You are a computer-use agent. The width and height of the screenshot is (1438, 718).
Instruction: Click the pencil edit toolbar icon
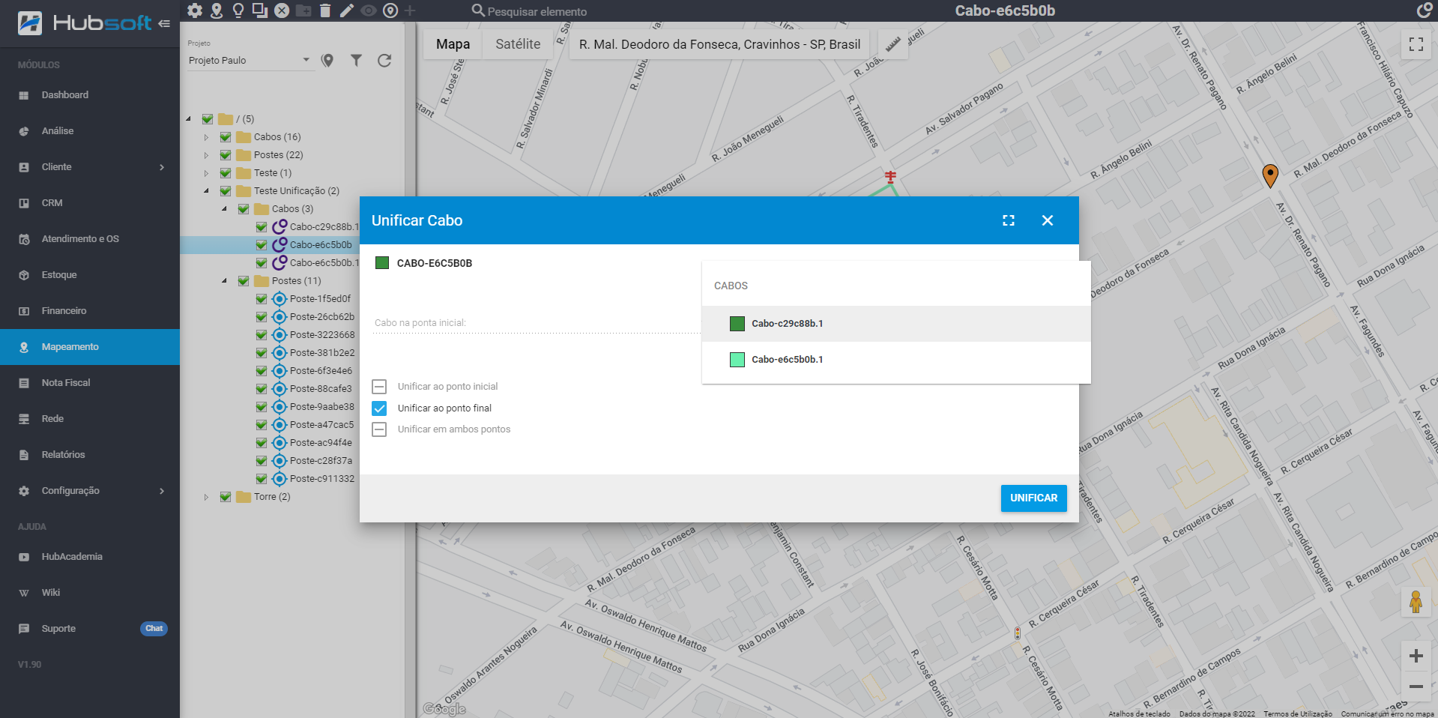coord(346,10)
